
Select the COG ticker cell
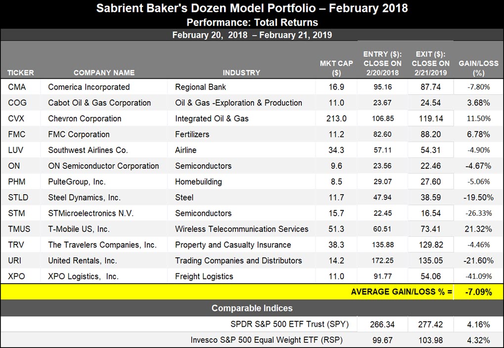(17, 102)
